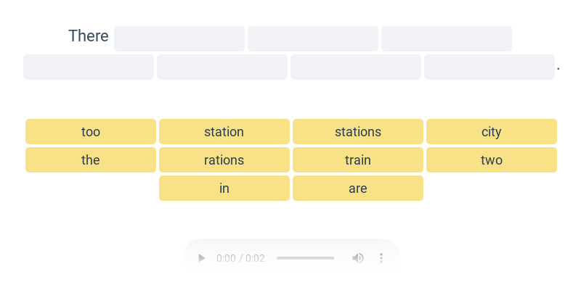Mute the audio player volume
Image resolution: width=581 pixels, height=290 pixels.
click(357, 258)
